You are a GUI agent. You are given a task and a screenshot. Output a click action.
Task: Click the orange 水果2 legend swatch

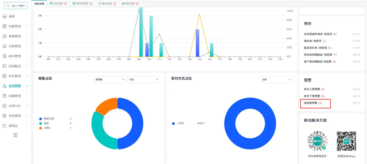(40, 128)
